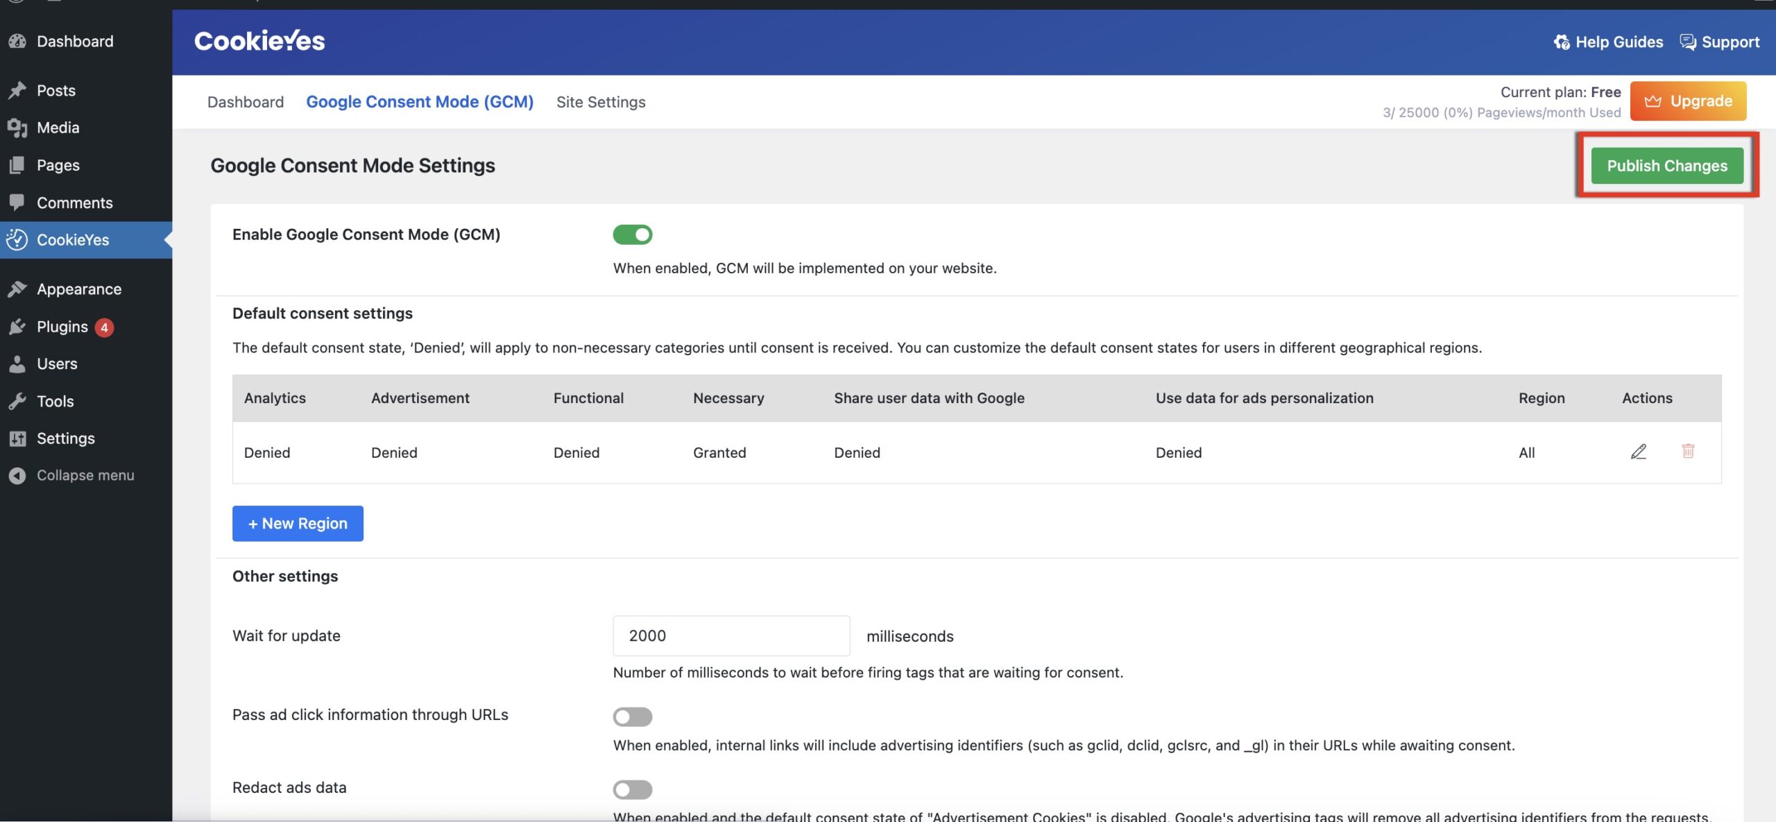The width and height of the screenshot is (1776, 822).
Task: Turn on Redact ads data
Action: point(631,789)
